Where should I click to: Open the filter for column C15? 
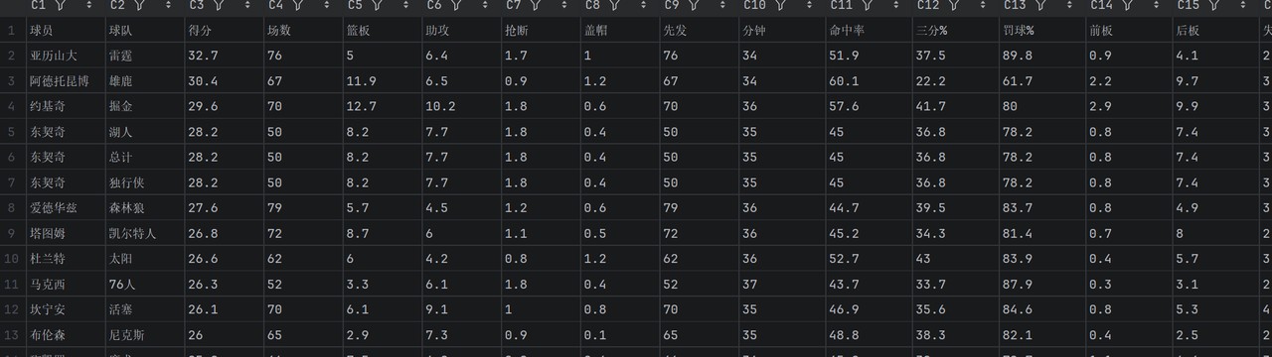1215,6
